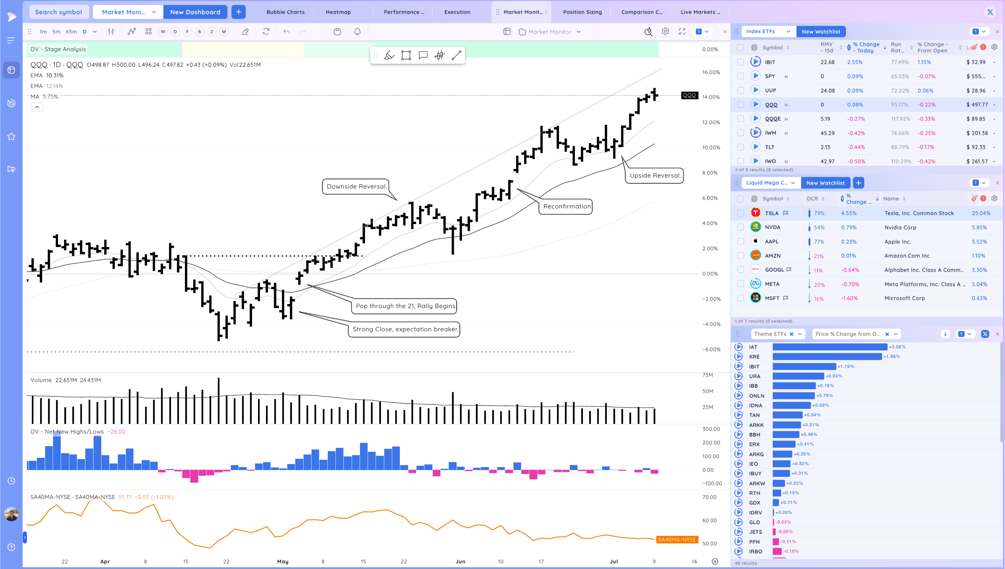The image size is (1005, 569).
Task: Click the New Dashboard button
Action: (195, 12)
